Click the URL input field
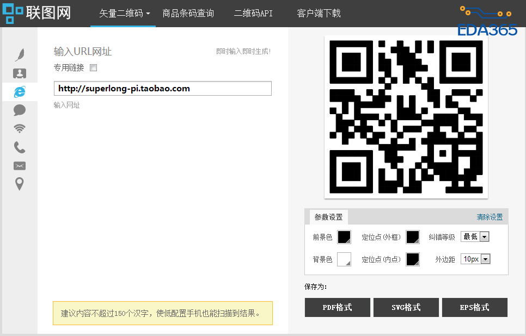 click(x=163, y=89)
